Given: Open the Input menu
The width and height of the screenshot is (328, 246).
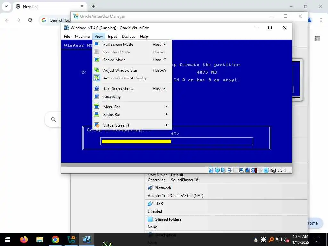Looking at the screenshot, I should 112,37.
